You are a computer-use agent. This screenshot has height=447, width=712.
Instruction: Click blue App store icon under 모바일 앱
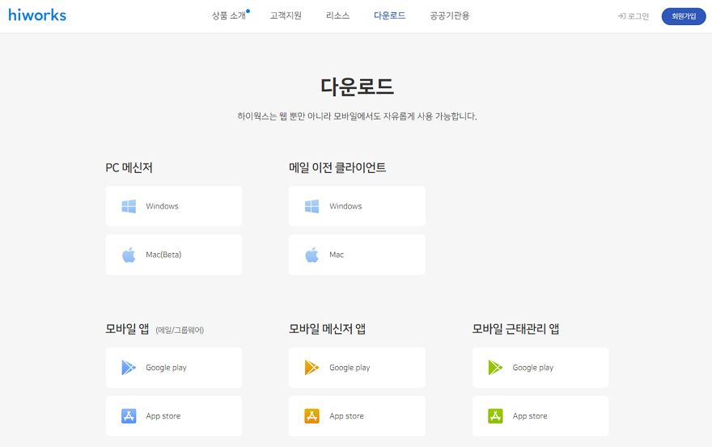tap(129, 415)
